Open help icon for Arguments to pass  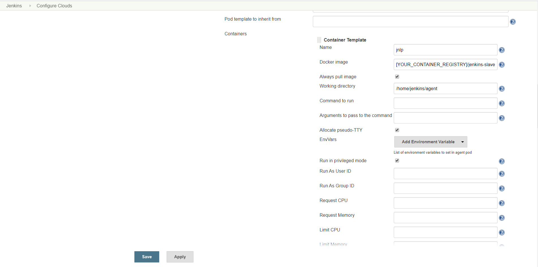click(502, 118)
